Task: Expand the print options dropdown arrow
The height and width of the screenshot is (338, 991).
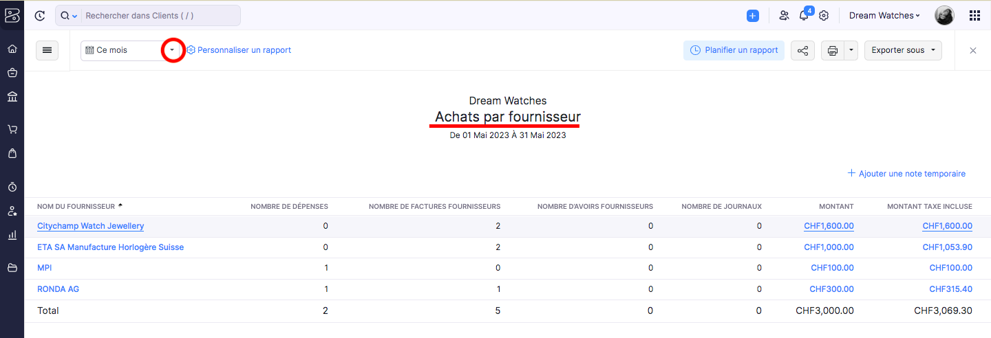Action: [x=851, y=50]
